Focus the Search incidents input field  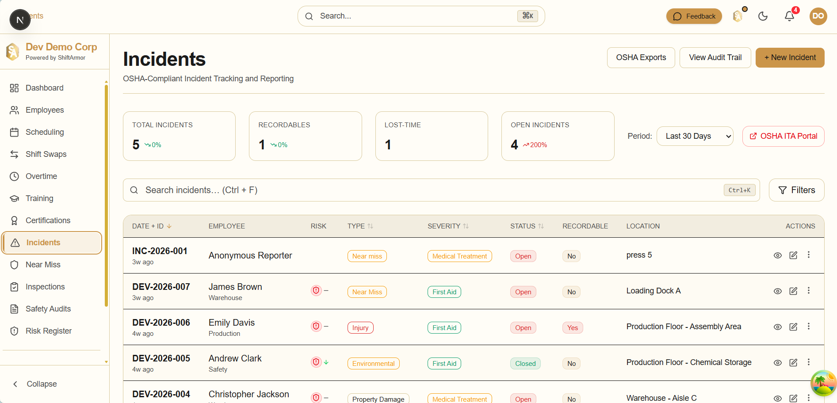(x=441, y=190)
